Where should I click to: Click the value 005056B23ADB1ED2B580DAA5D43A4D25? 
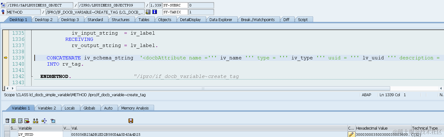click(106, 135)
